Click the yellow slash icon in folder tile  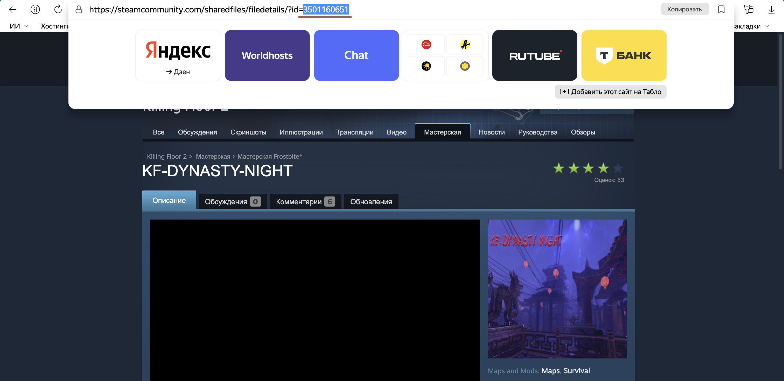(x=465, y=44)
